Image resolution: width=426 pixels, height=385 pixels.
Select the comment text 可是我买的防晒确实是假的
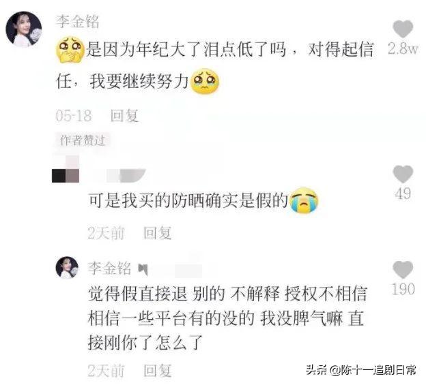[188, 200]
